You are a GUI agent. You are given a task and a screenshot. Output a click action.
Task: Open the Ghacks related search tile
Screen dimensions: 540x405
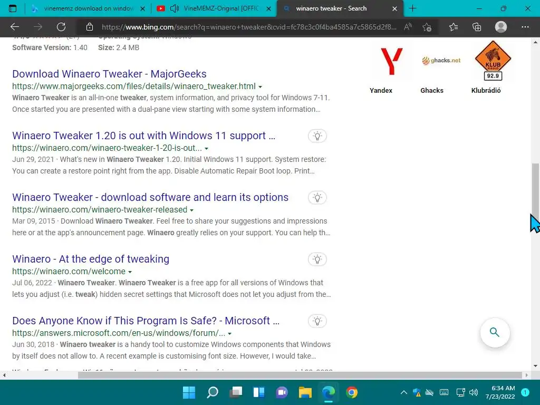click(441, 67)
